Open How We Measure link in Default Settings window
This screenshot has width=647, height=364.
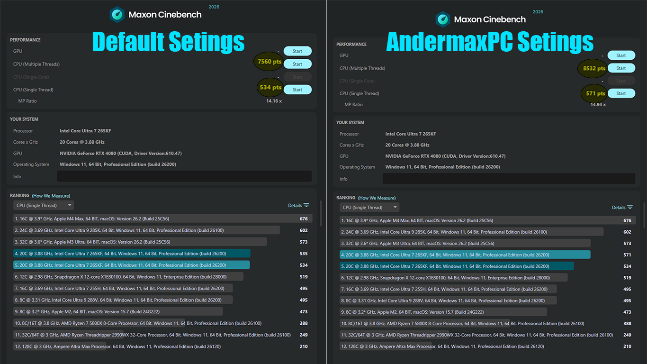click(x=51, y=196)
